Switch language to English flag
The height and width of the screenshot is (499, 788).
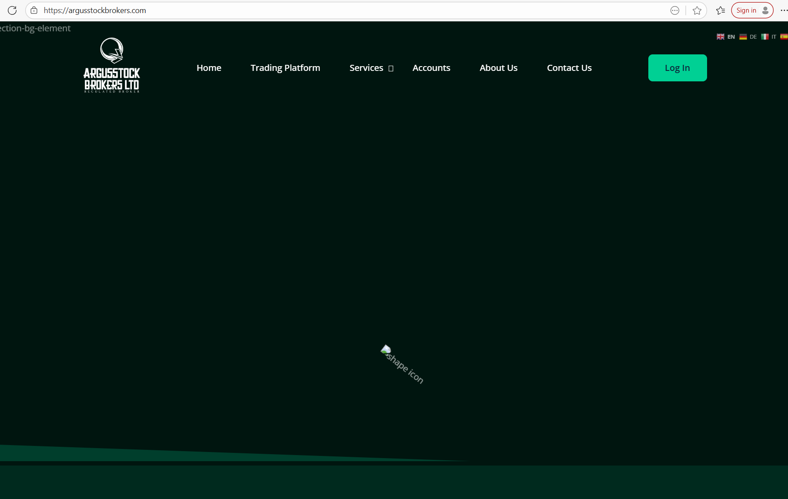tap(725, 37)
